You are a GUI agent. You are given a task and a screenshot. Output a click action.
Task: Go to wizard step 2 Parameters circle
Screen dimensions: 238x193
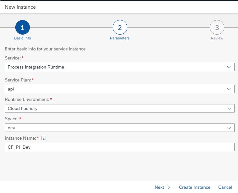[x=120, y=27]
